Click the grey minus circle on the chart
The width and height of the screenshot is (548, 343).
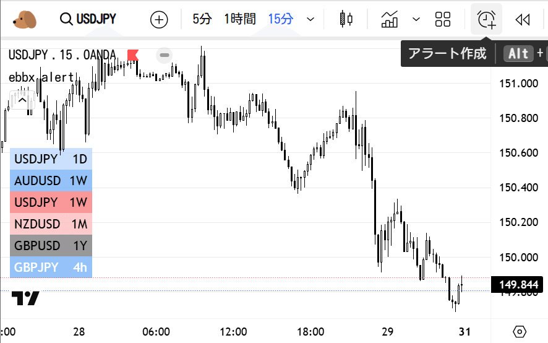(x=165, y=55)
